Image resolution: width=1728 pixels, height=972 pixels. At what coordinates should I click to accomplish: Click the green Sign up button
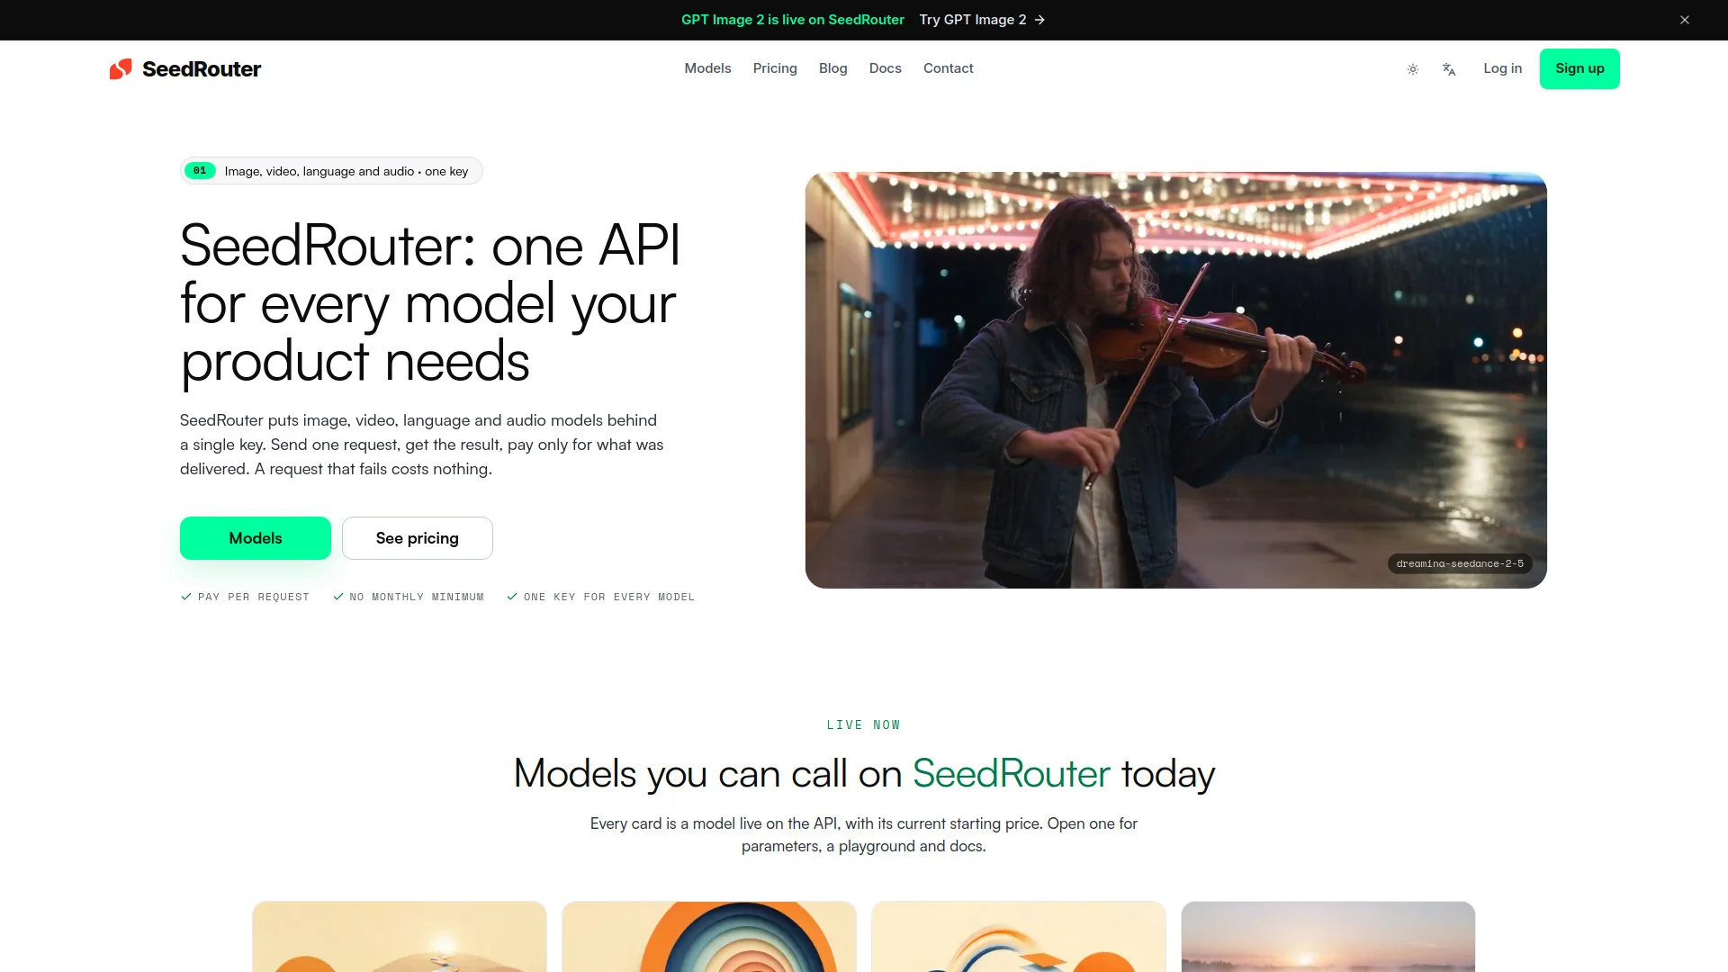1579,68
